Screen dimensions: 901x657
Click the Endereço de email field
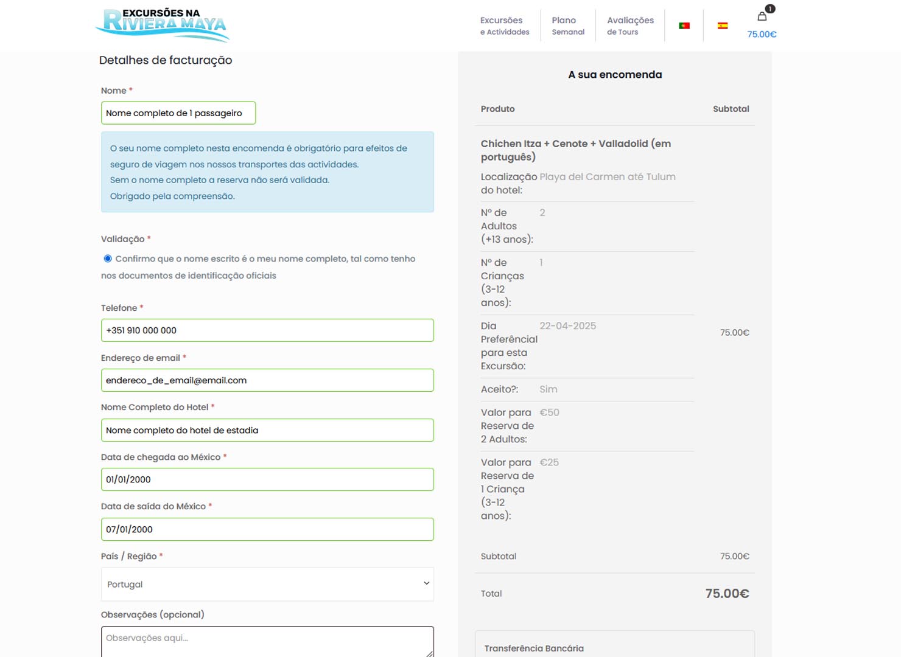coord(267,380)
